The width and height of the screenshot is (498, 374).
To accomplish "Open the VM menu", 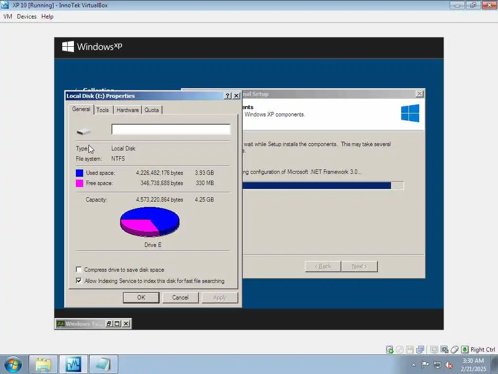I will 8,17.
